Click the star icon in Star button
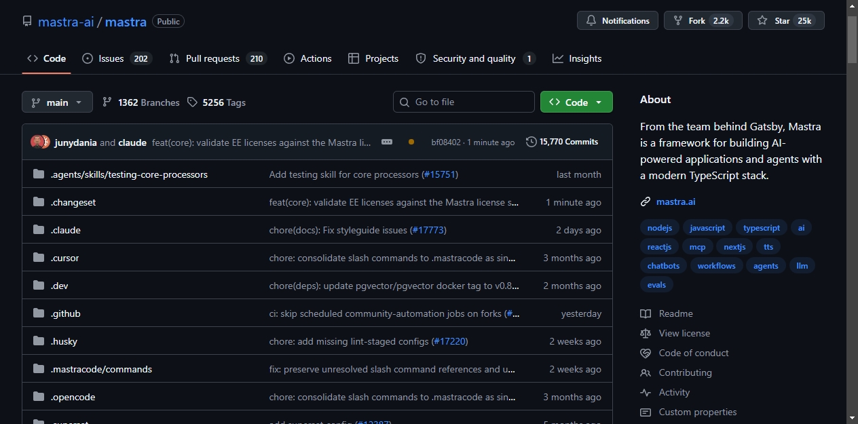Viewport: 858px width, 424px height. [x=762, y=21]
